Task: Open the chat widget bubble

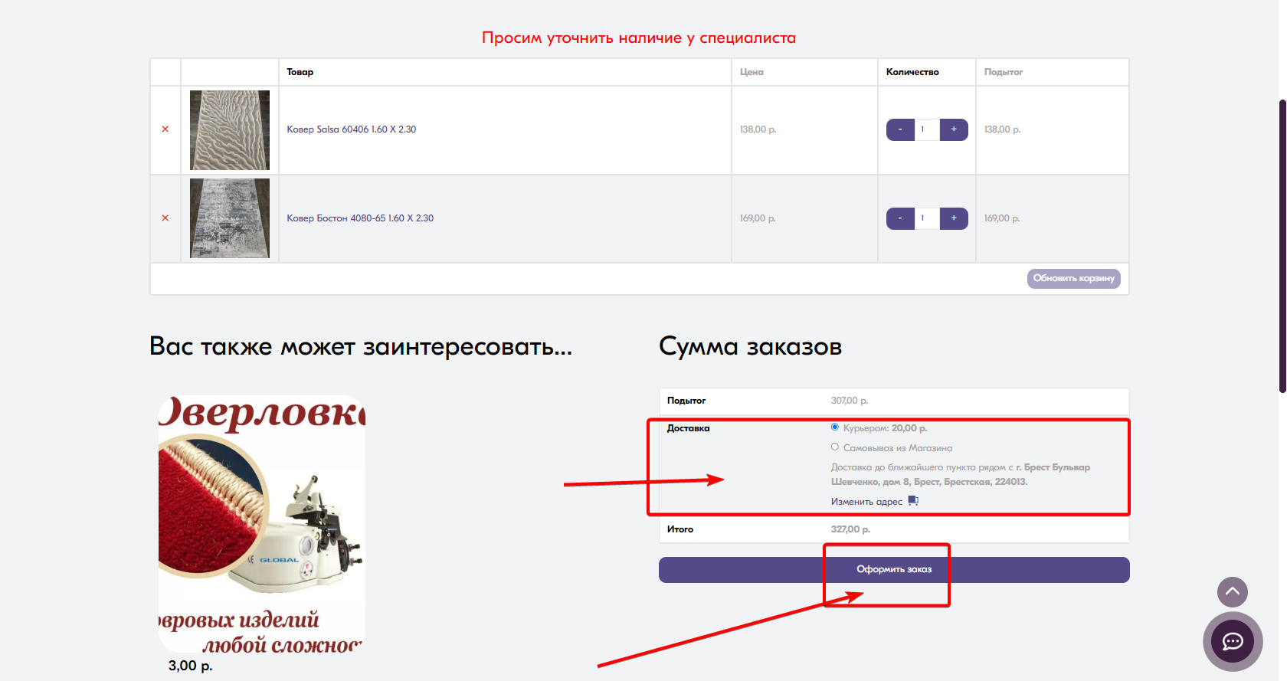Action: click(x=1233, y=642)
